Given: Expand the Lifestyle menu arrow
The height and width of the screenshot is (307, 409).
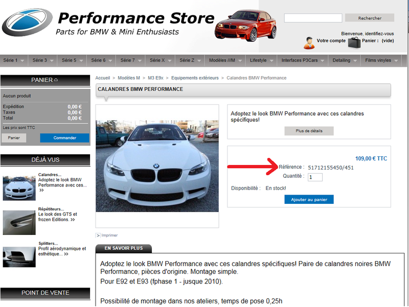Looking at the screenshot, I should coord(271,61).
